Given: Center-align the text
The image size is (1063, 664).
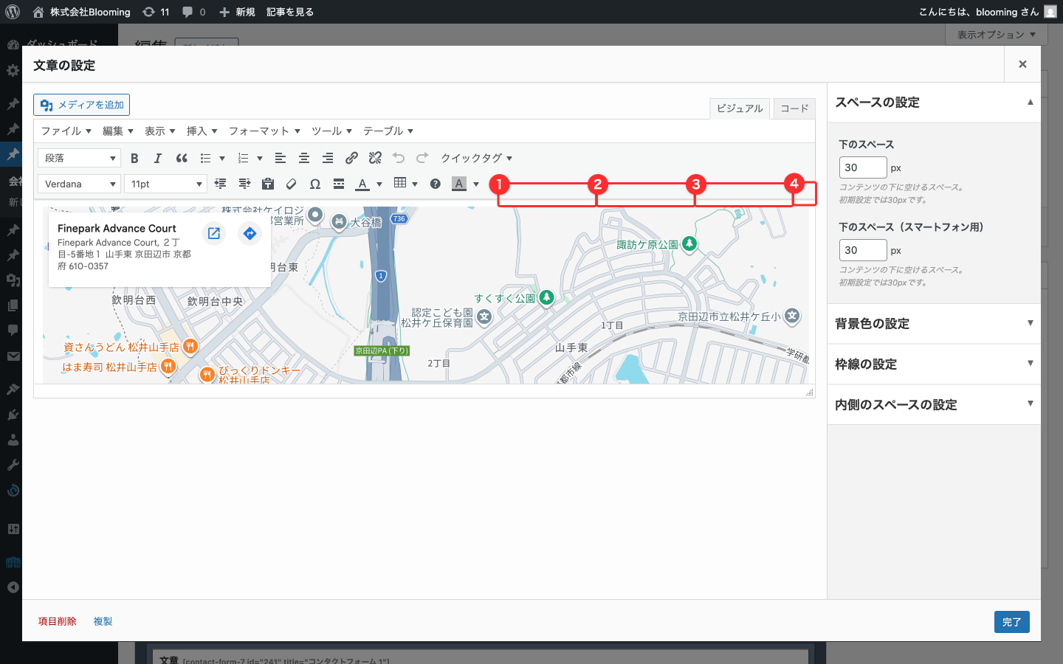Looking at the screenshot, I should [304, 158].
